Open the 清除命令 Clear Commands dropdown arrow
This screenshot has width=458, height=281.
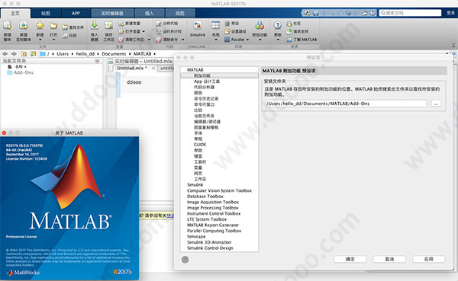tap(183, 40)
